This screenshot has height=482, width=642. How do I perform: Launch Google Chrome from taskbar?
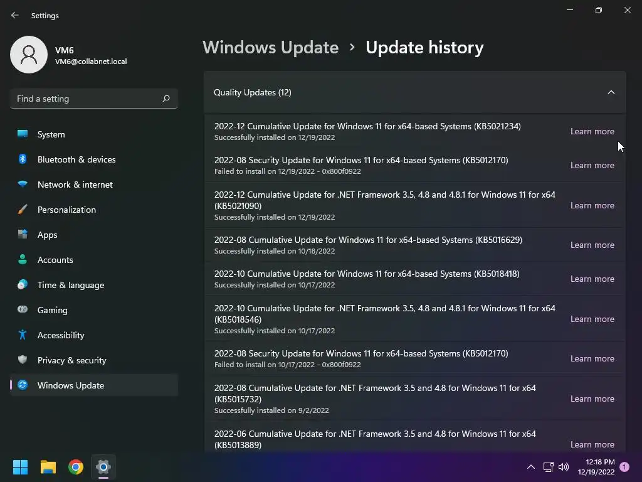pos(76,467)
